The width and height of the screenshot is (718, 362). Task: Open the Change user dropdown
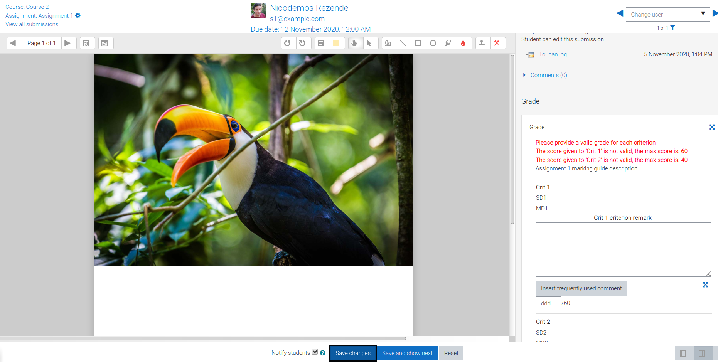coord(668,15)
